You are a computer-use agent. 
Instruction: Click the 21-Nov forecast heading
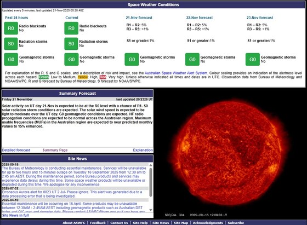pyautogui.click(x=139, y=18)
